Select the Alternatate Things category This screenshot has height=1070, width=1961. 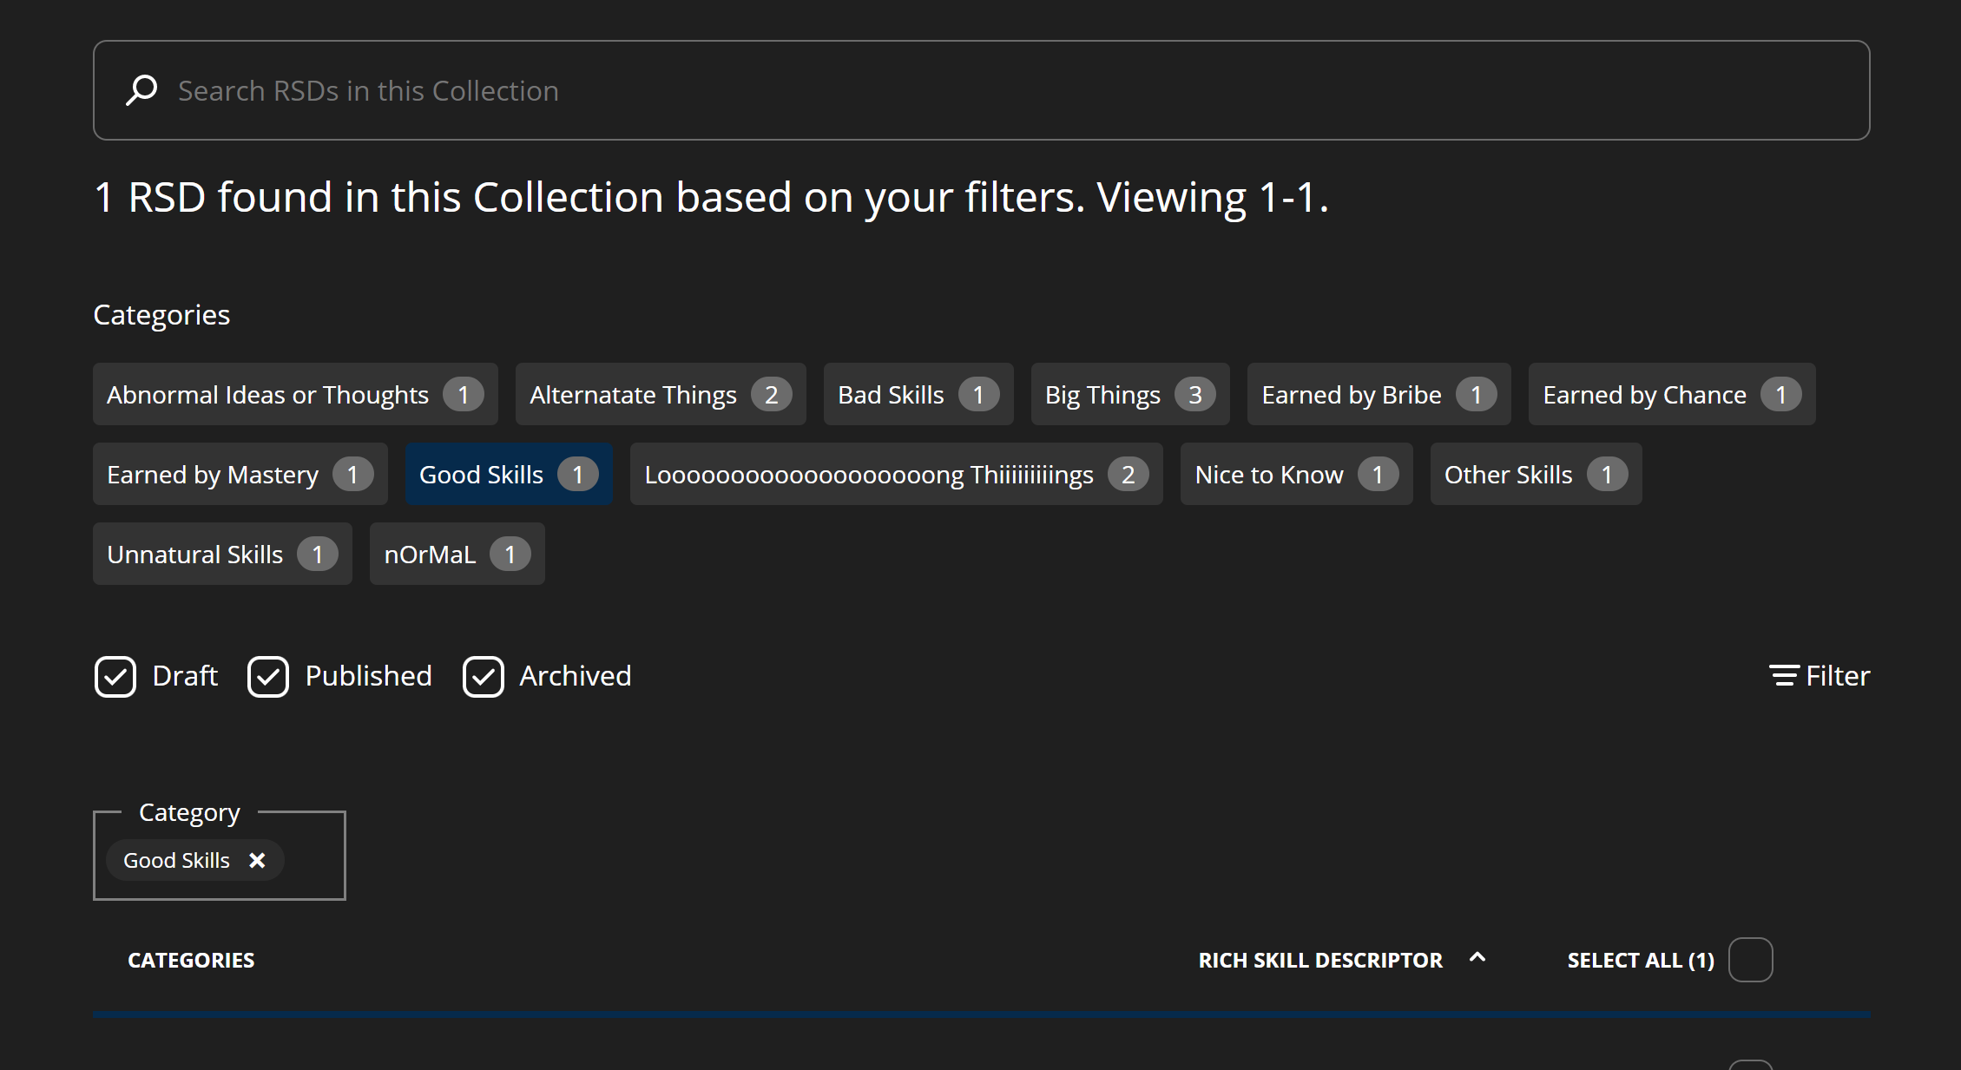click(660, 395)
